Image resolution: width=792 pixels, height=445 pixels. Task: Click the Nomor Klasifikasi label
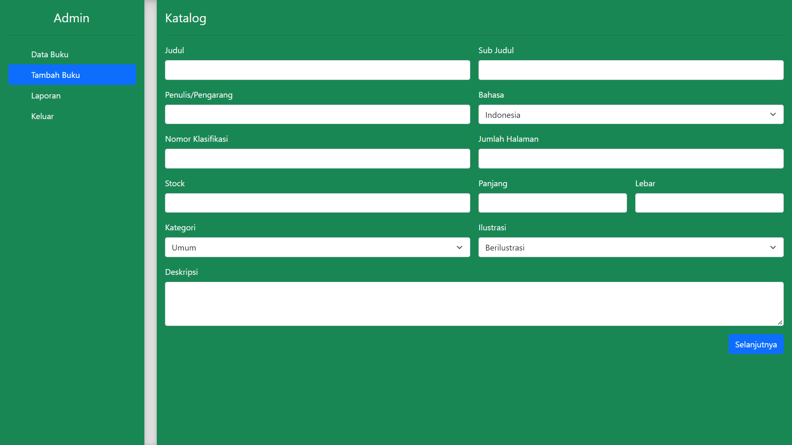(x=196, y=139)
